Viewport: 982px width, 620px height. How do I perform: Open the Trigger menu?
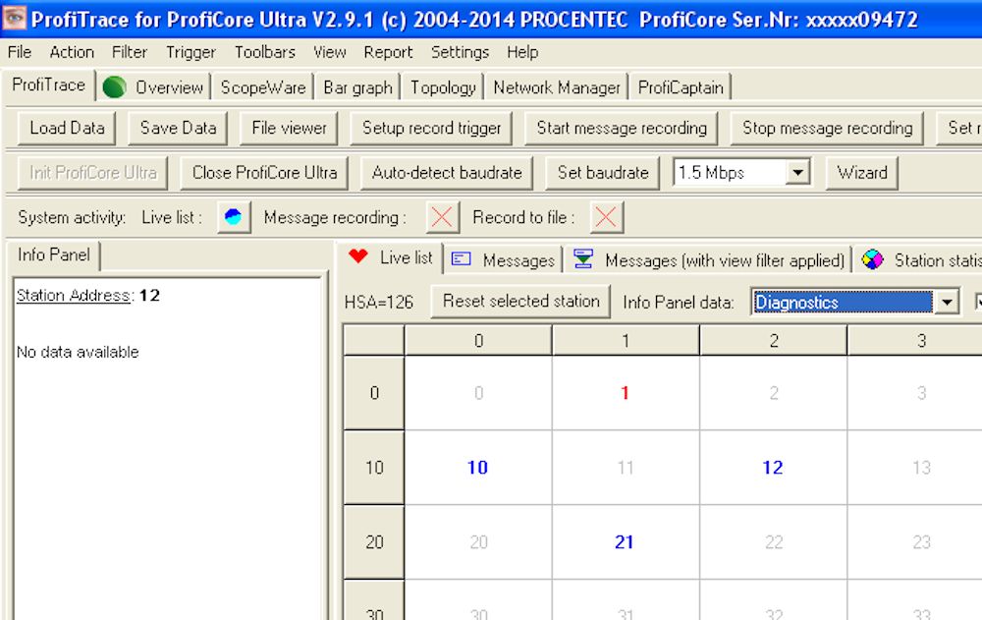pos(191,52)
